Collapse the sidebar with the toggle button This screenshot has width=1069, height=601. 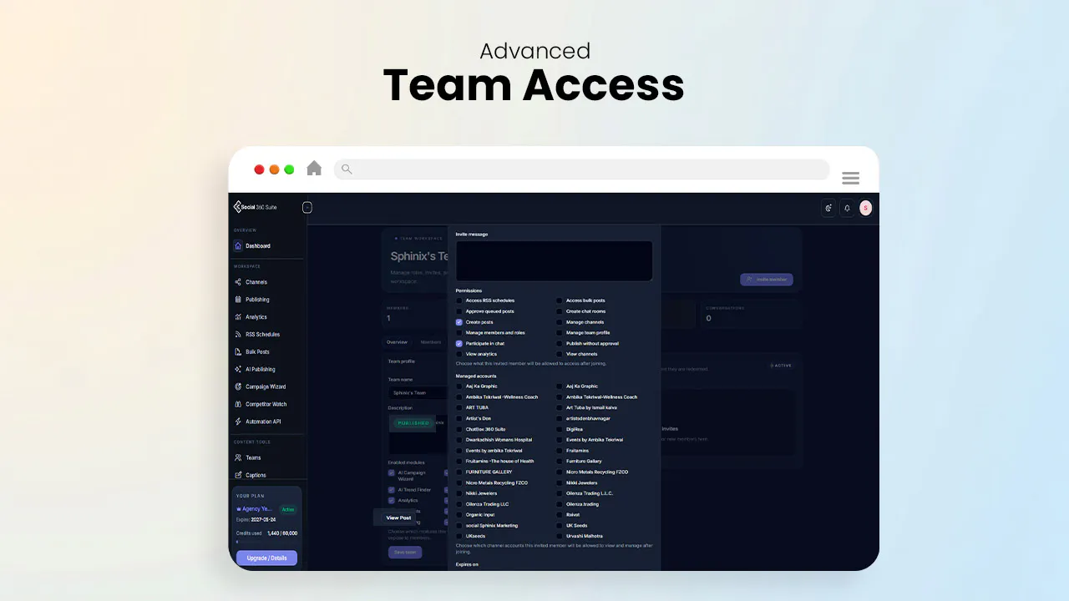click(x=307, y=207)
